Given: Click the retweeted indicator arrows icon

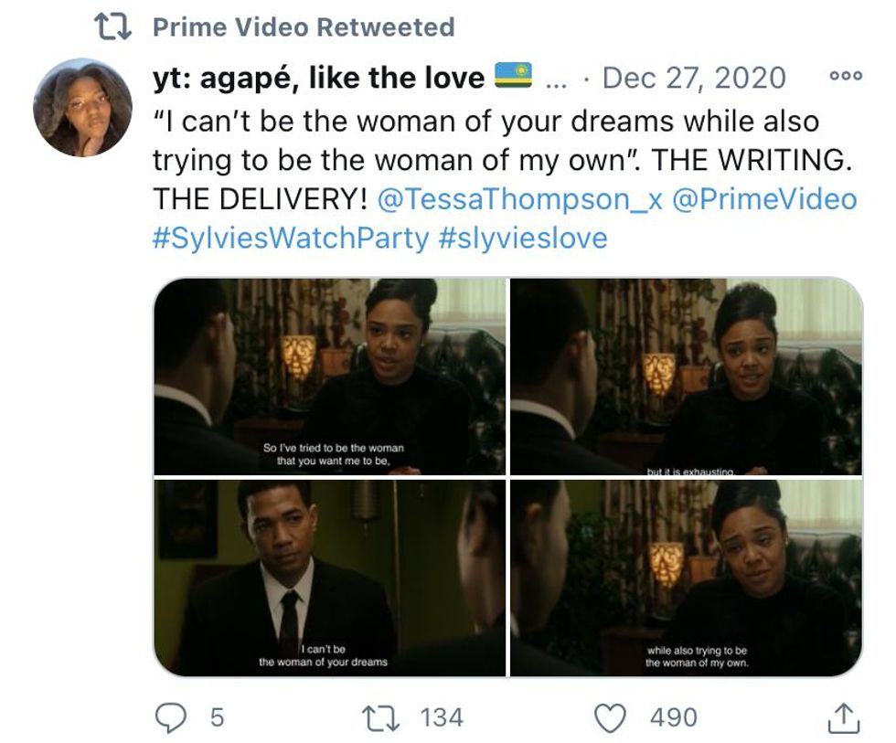Looking at the screenshot, I should [112, 27].
